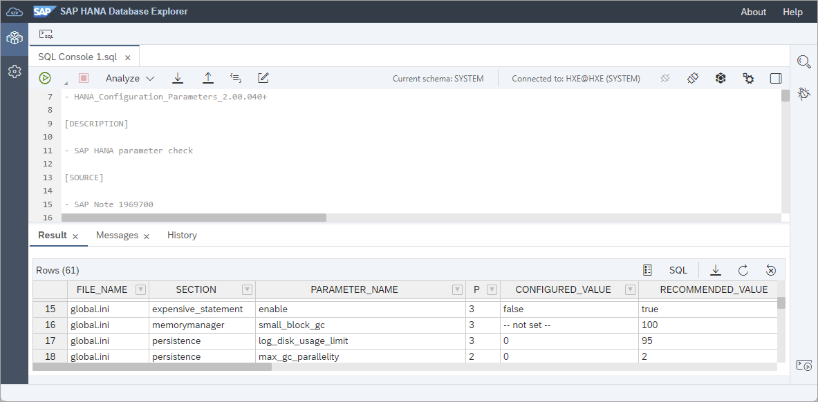The image size is (818, 402).
Task: Click the log_disk_usage_limit cell
Action: (x=360, y=341)
